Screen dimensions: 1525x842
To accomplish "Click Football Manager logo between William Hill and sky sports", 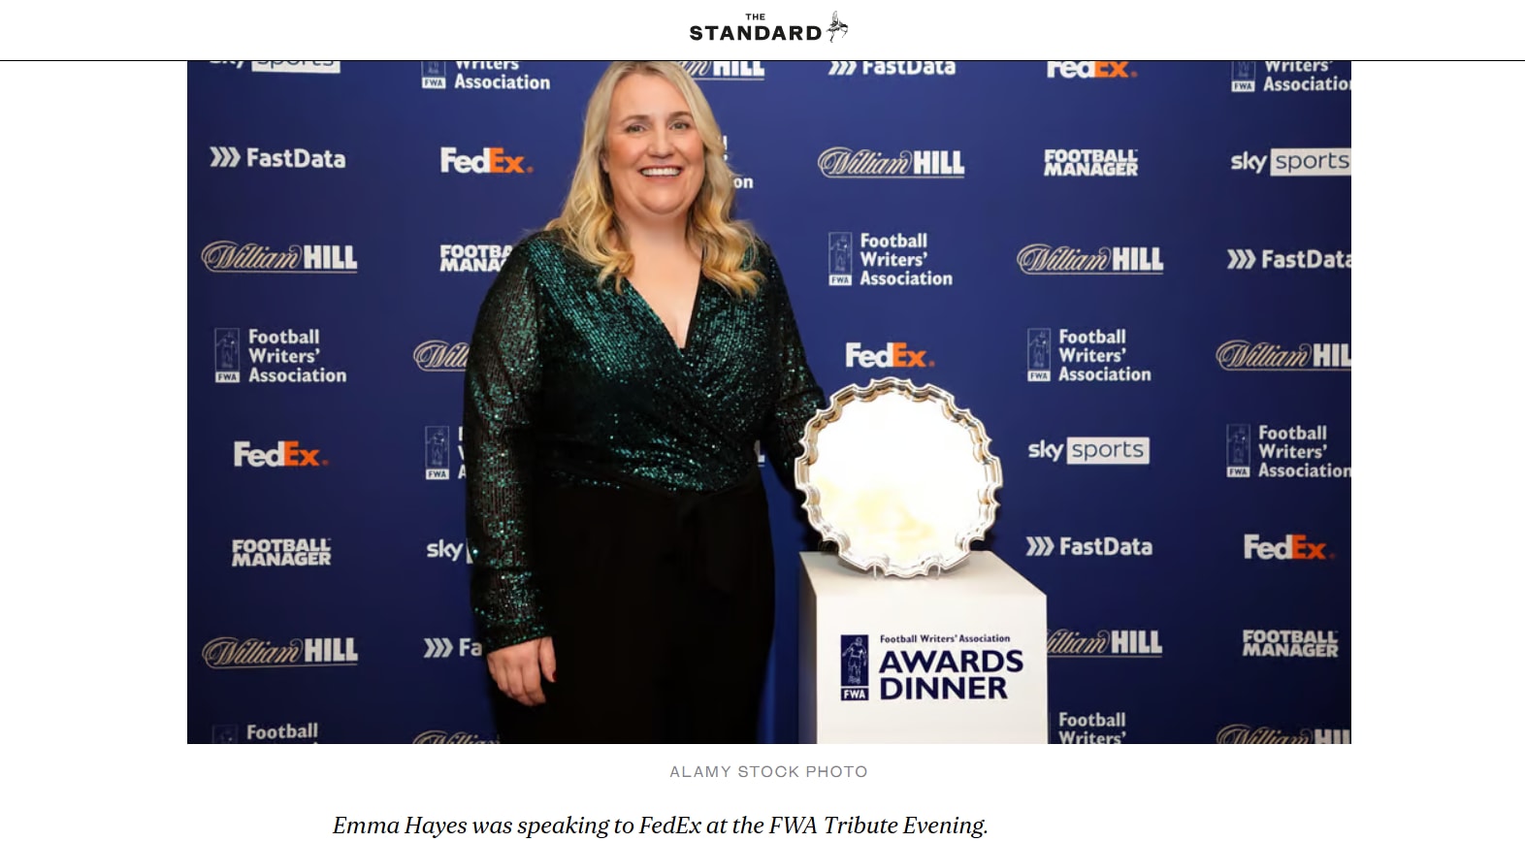I will (1090, 162).
